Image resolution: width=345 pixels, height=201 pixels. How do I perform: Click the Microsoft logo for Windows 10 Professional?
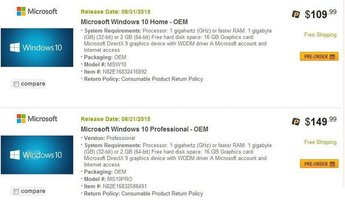click(37, 119)
